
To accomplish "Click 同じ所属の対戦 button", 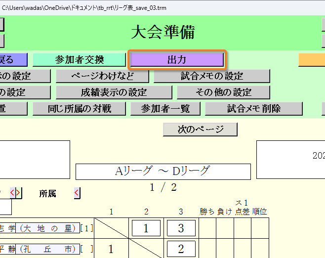I will (x=79, y=108).
